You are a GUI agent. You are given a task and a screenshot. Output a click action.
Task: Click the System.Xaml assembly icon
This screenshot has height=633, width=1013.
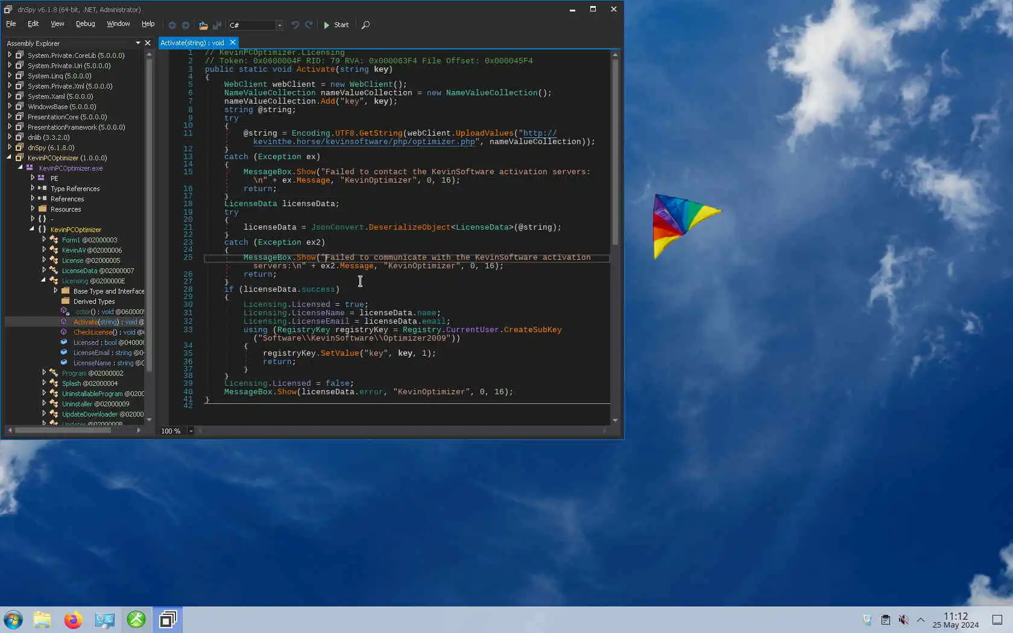click(x=19, y=96)
